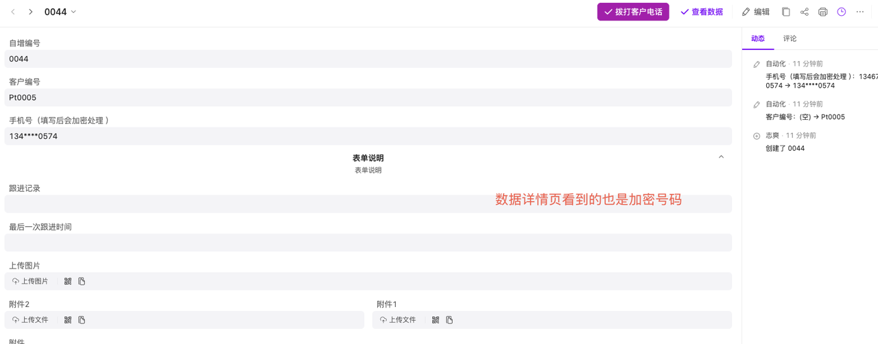Click the 跟进记录 input field
Viewport: 878px width, 344px height.
coord(368,204)
